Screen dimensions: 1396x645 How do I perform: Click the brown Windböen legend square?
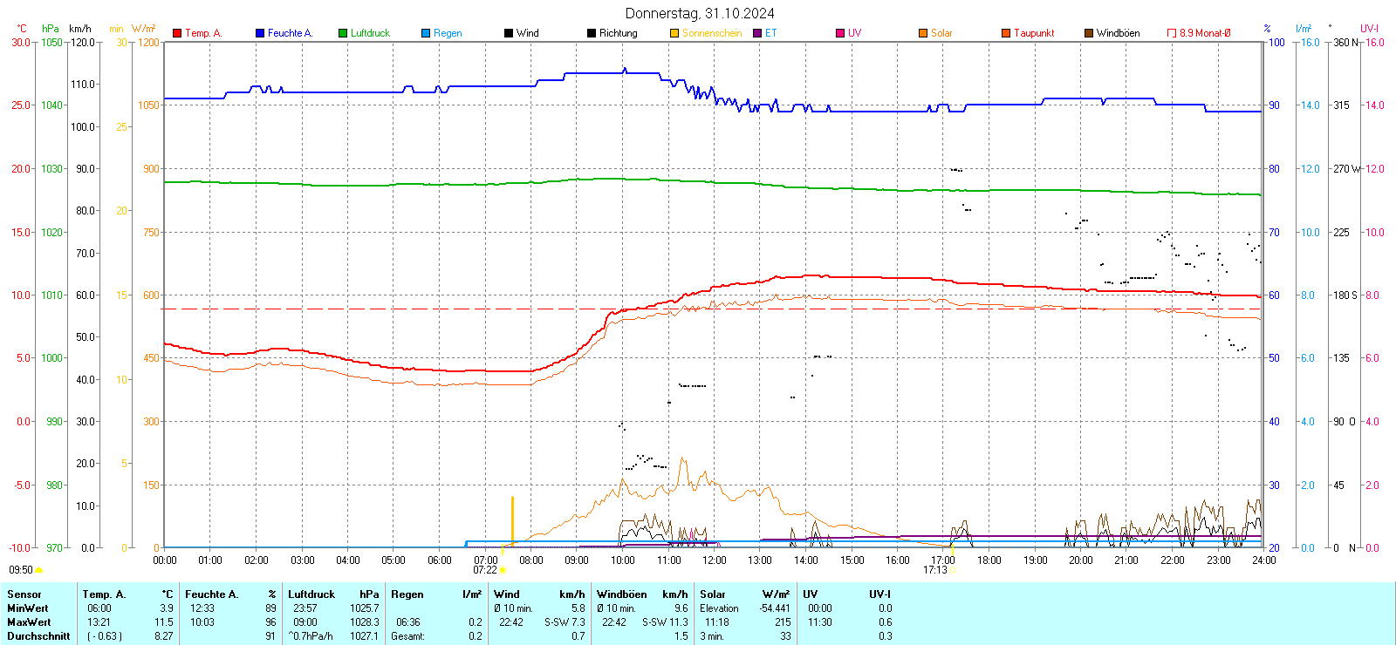tap(1089, 33)
